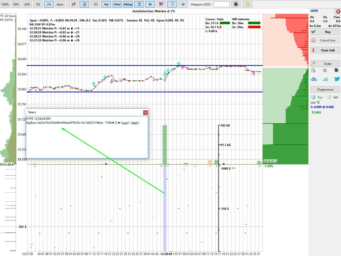Close the Takers popup window

click(x=145, y=112)
